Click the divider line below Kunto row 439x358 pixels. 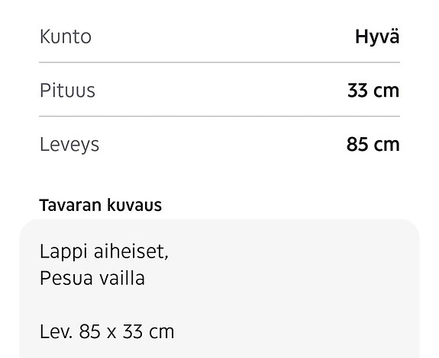click(220, 62)
